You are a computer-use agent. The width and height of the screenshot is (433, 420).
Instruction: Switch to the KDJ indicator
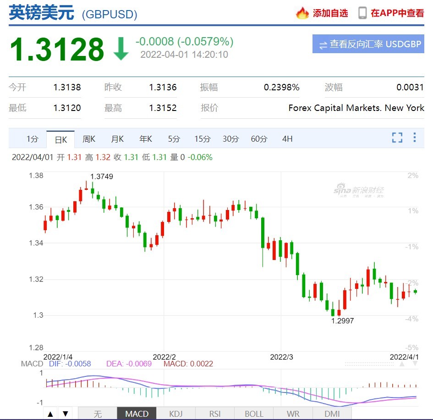click(175, 414)
